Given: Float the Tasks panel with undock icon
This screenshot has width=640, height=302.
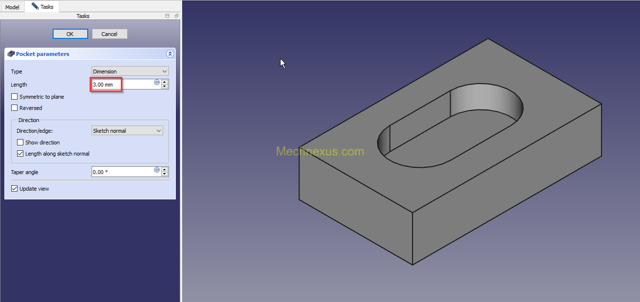Looking at the screenshot, I should pyautogui.click(x=176, y=16).
